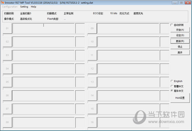Click port slot 11 button
The image size is (192, 131).
pyautogui.click(x=92, y=55)
